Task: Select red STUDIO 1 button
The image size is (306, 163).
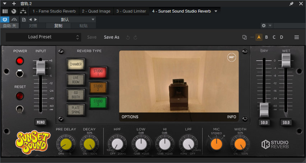Action: pos(98,73)
